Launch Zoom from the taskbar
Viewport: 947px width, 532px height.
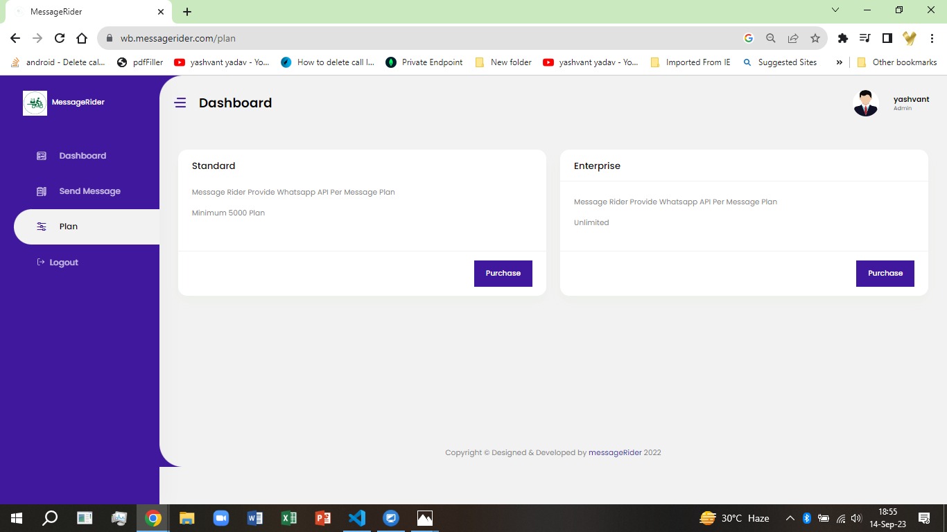coord(221,518)
